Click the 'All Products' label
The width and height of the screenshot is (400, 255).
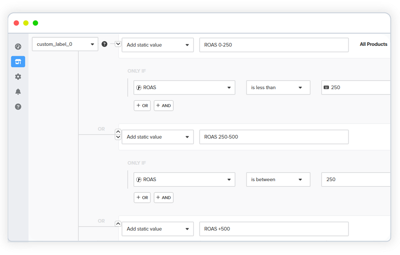[x=373, y=44]
